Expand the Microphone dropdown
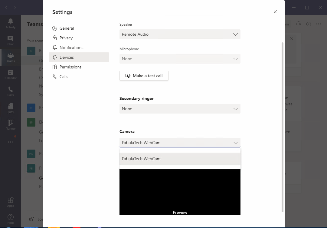This screenshot has width=327, height=228. (180, 59)
